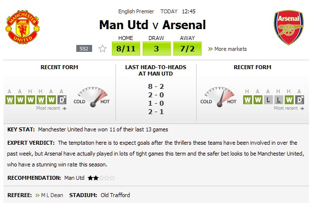Select the draw odds button showing 3

pos(156,48)
